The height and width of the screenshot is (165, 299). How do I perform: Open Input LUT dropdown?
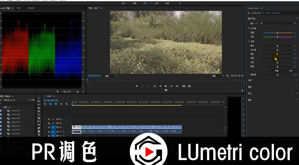point(278,23)
